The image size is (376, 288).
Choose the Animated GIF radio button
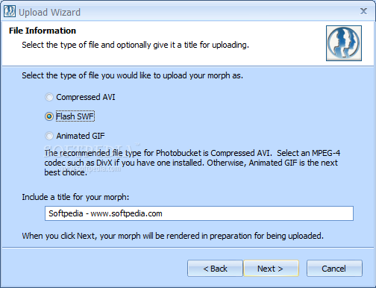(49, 136)
